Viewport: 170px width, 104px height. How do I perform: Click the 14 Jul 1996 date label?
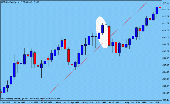114,102
